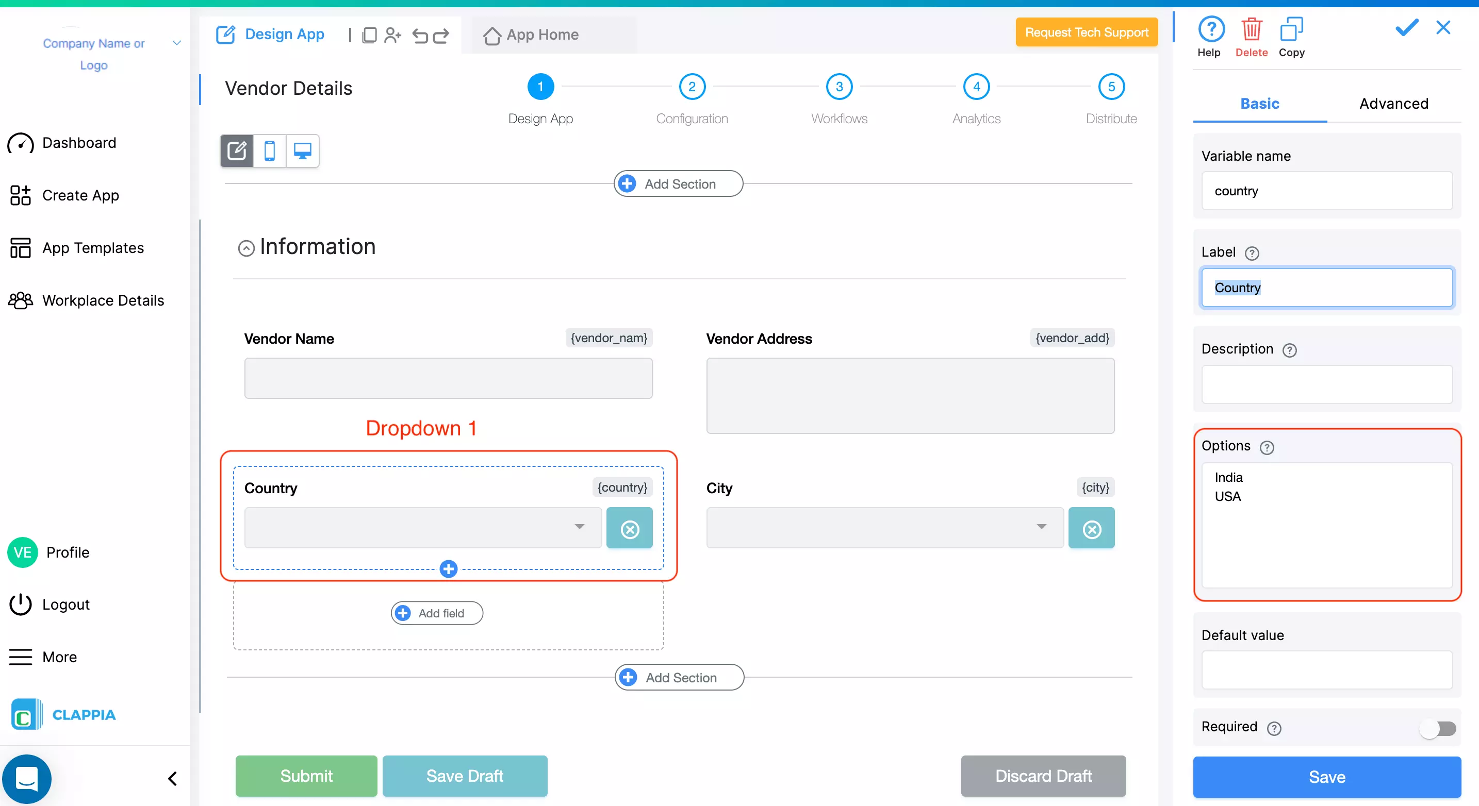Image resolution: width=1479 pixels, height=806 pixels.
Task: Switch to mobile preview icon
Action: (x=269, y=151)
